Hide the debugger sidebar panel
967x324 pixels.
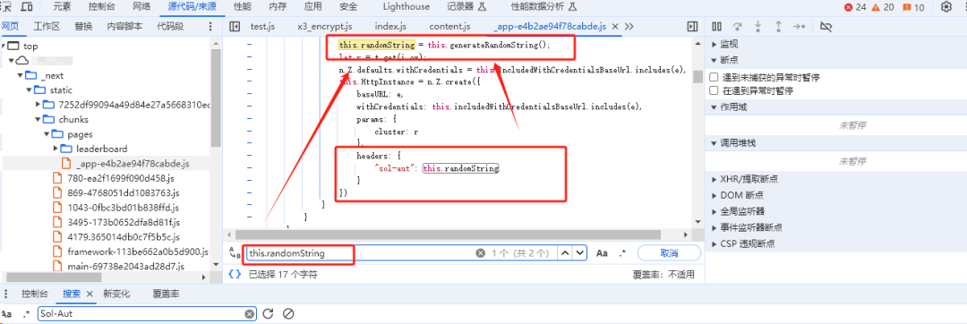pyautogui.click(x=692, y=27)
